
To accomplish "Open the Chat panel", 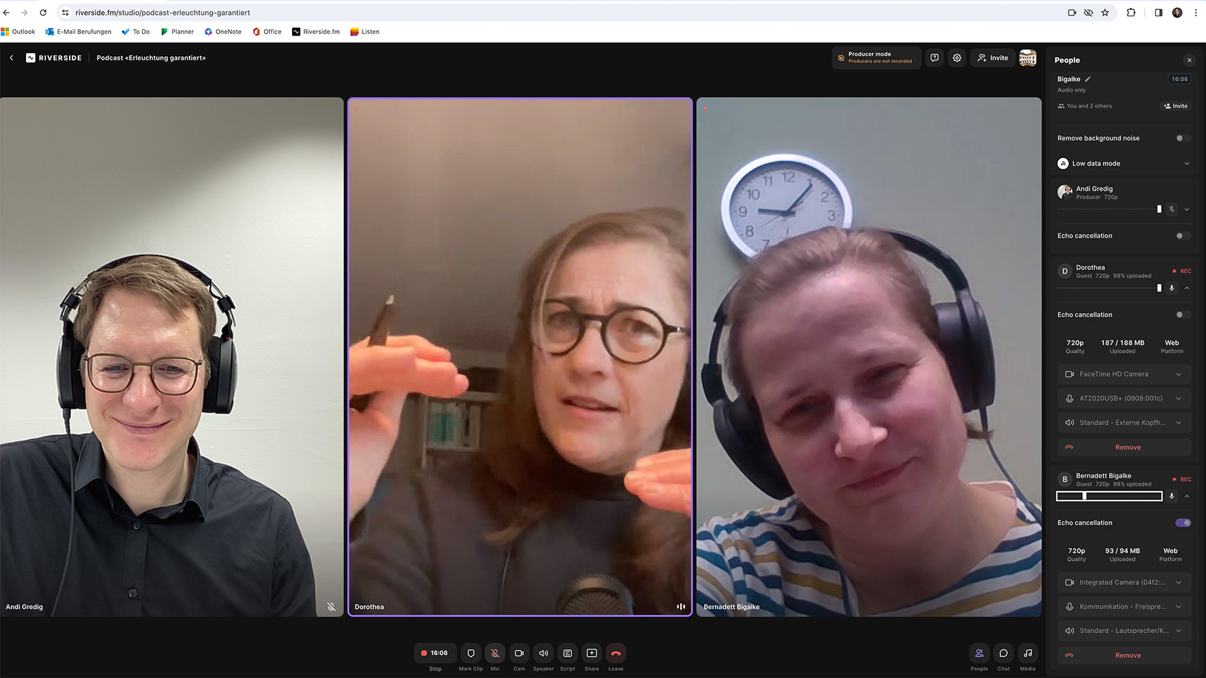I will pos(1003,653).
